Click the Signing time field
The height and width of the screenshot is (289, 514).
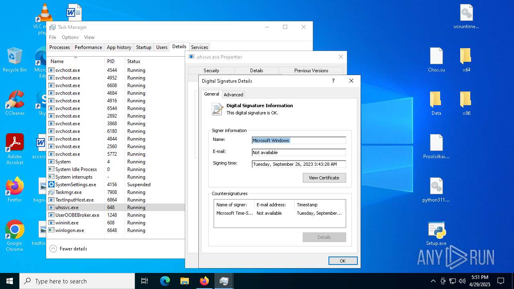click(299, 164)
